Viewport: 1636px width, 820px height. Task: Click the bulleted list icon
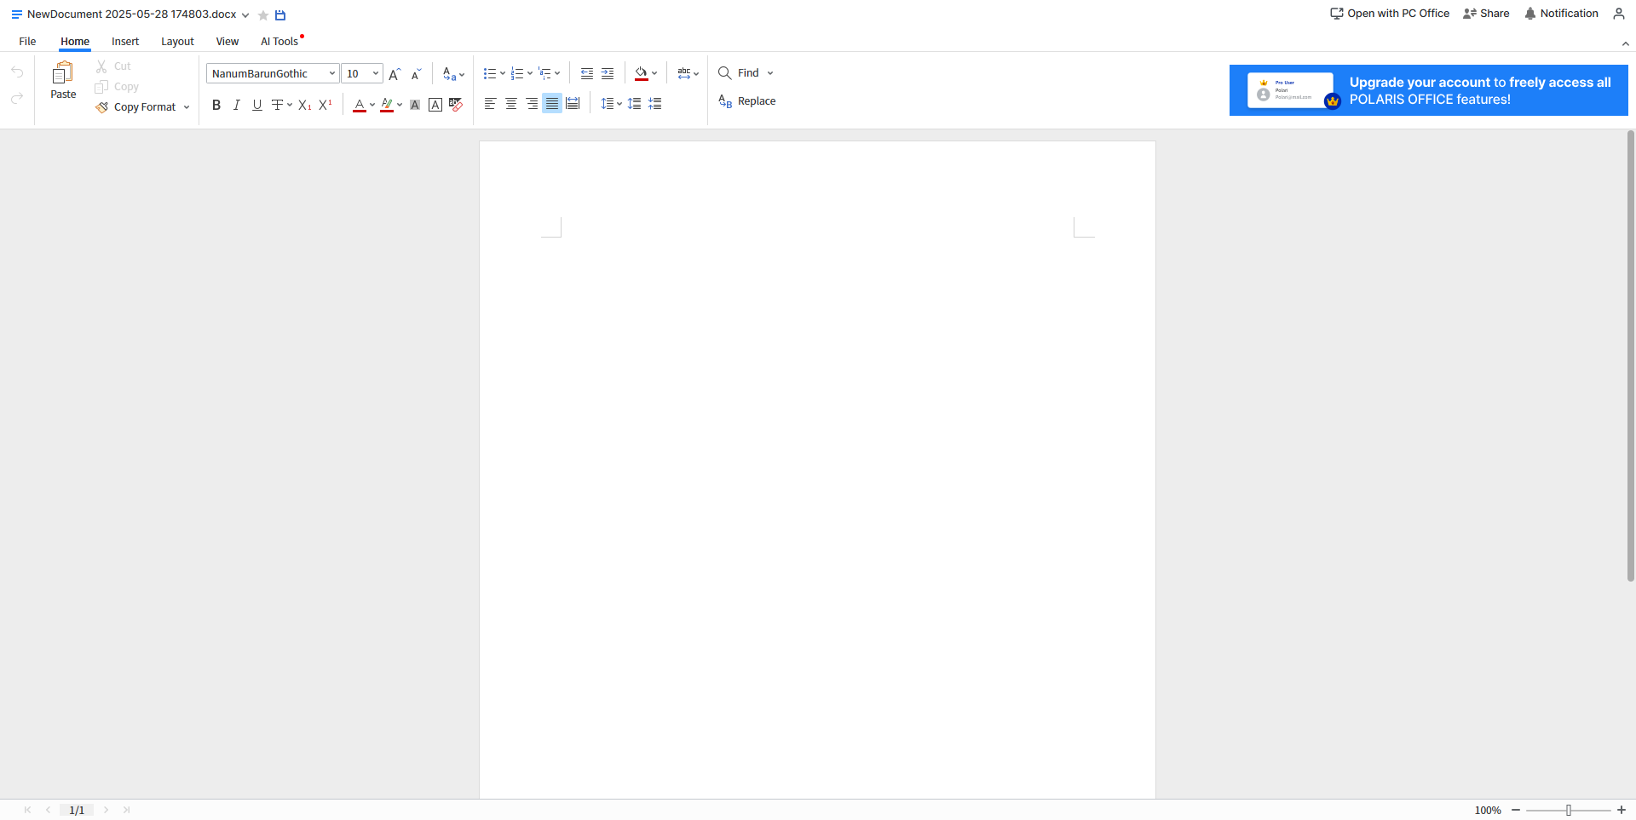coord(489,74)
